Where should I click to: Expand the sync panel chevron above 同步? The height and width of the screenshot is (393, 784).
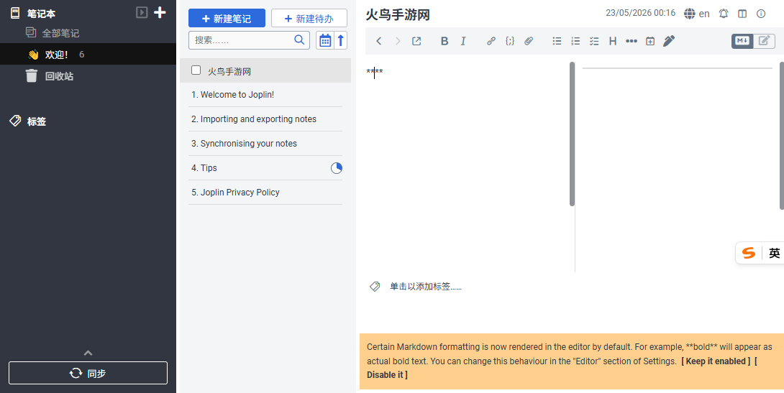click(x=88, y=353)
